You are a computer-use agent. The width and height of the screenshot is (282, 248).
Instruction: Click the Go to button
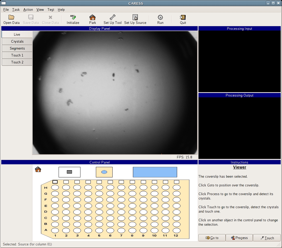(212, 238)
